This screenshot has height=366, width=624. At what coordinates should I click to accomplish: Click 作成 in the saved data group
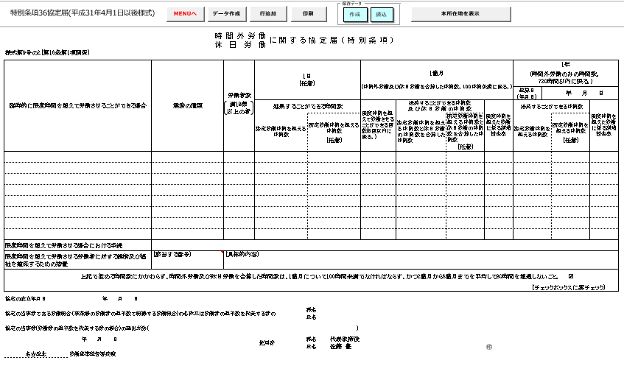[355, 14]
